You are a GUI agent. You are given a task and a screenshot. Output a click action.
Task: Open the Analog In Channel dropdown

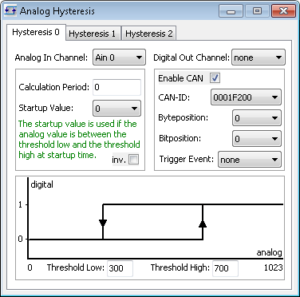pyautogui.click(x=119, y=57)
